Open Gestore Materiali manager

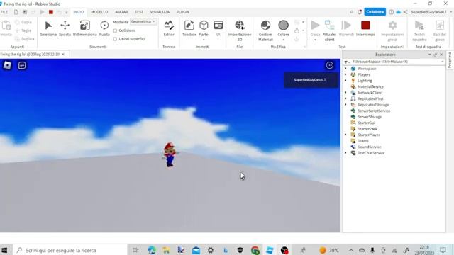[265, 30]
